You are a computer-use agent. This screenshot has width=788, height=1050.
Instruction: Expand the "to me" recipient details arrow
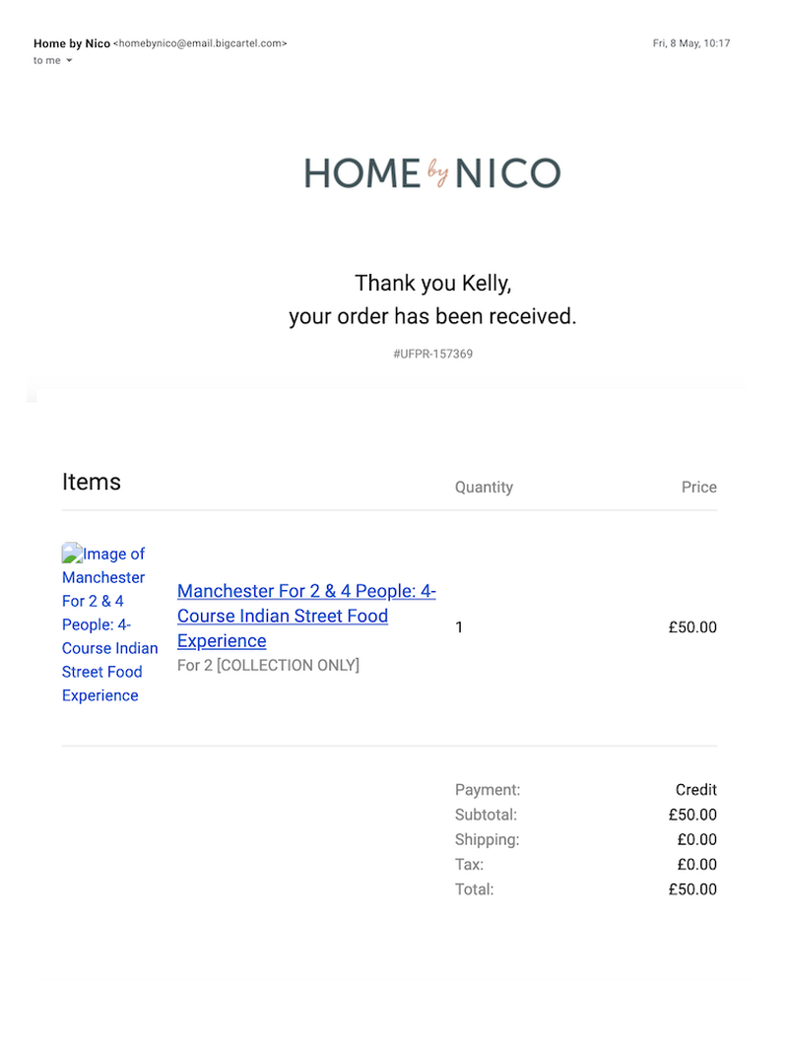point(69,61)
